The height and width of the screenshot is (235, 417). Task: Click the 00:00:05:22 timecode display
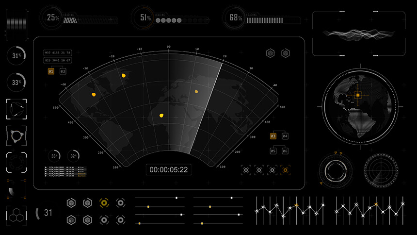pyautogui.click(x=168, y=169)
